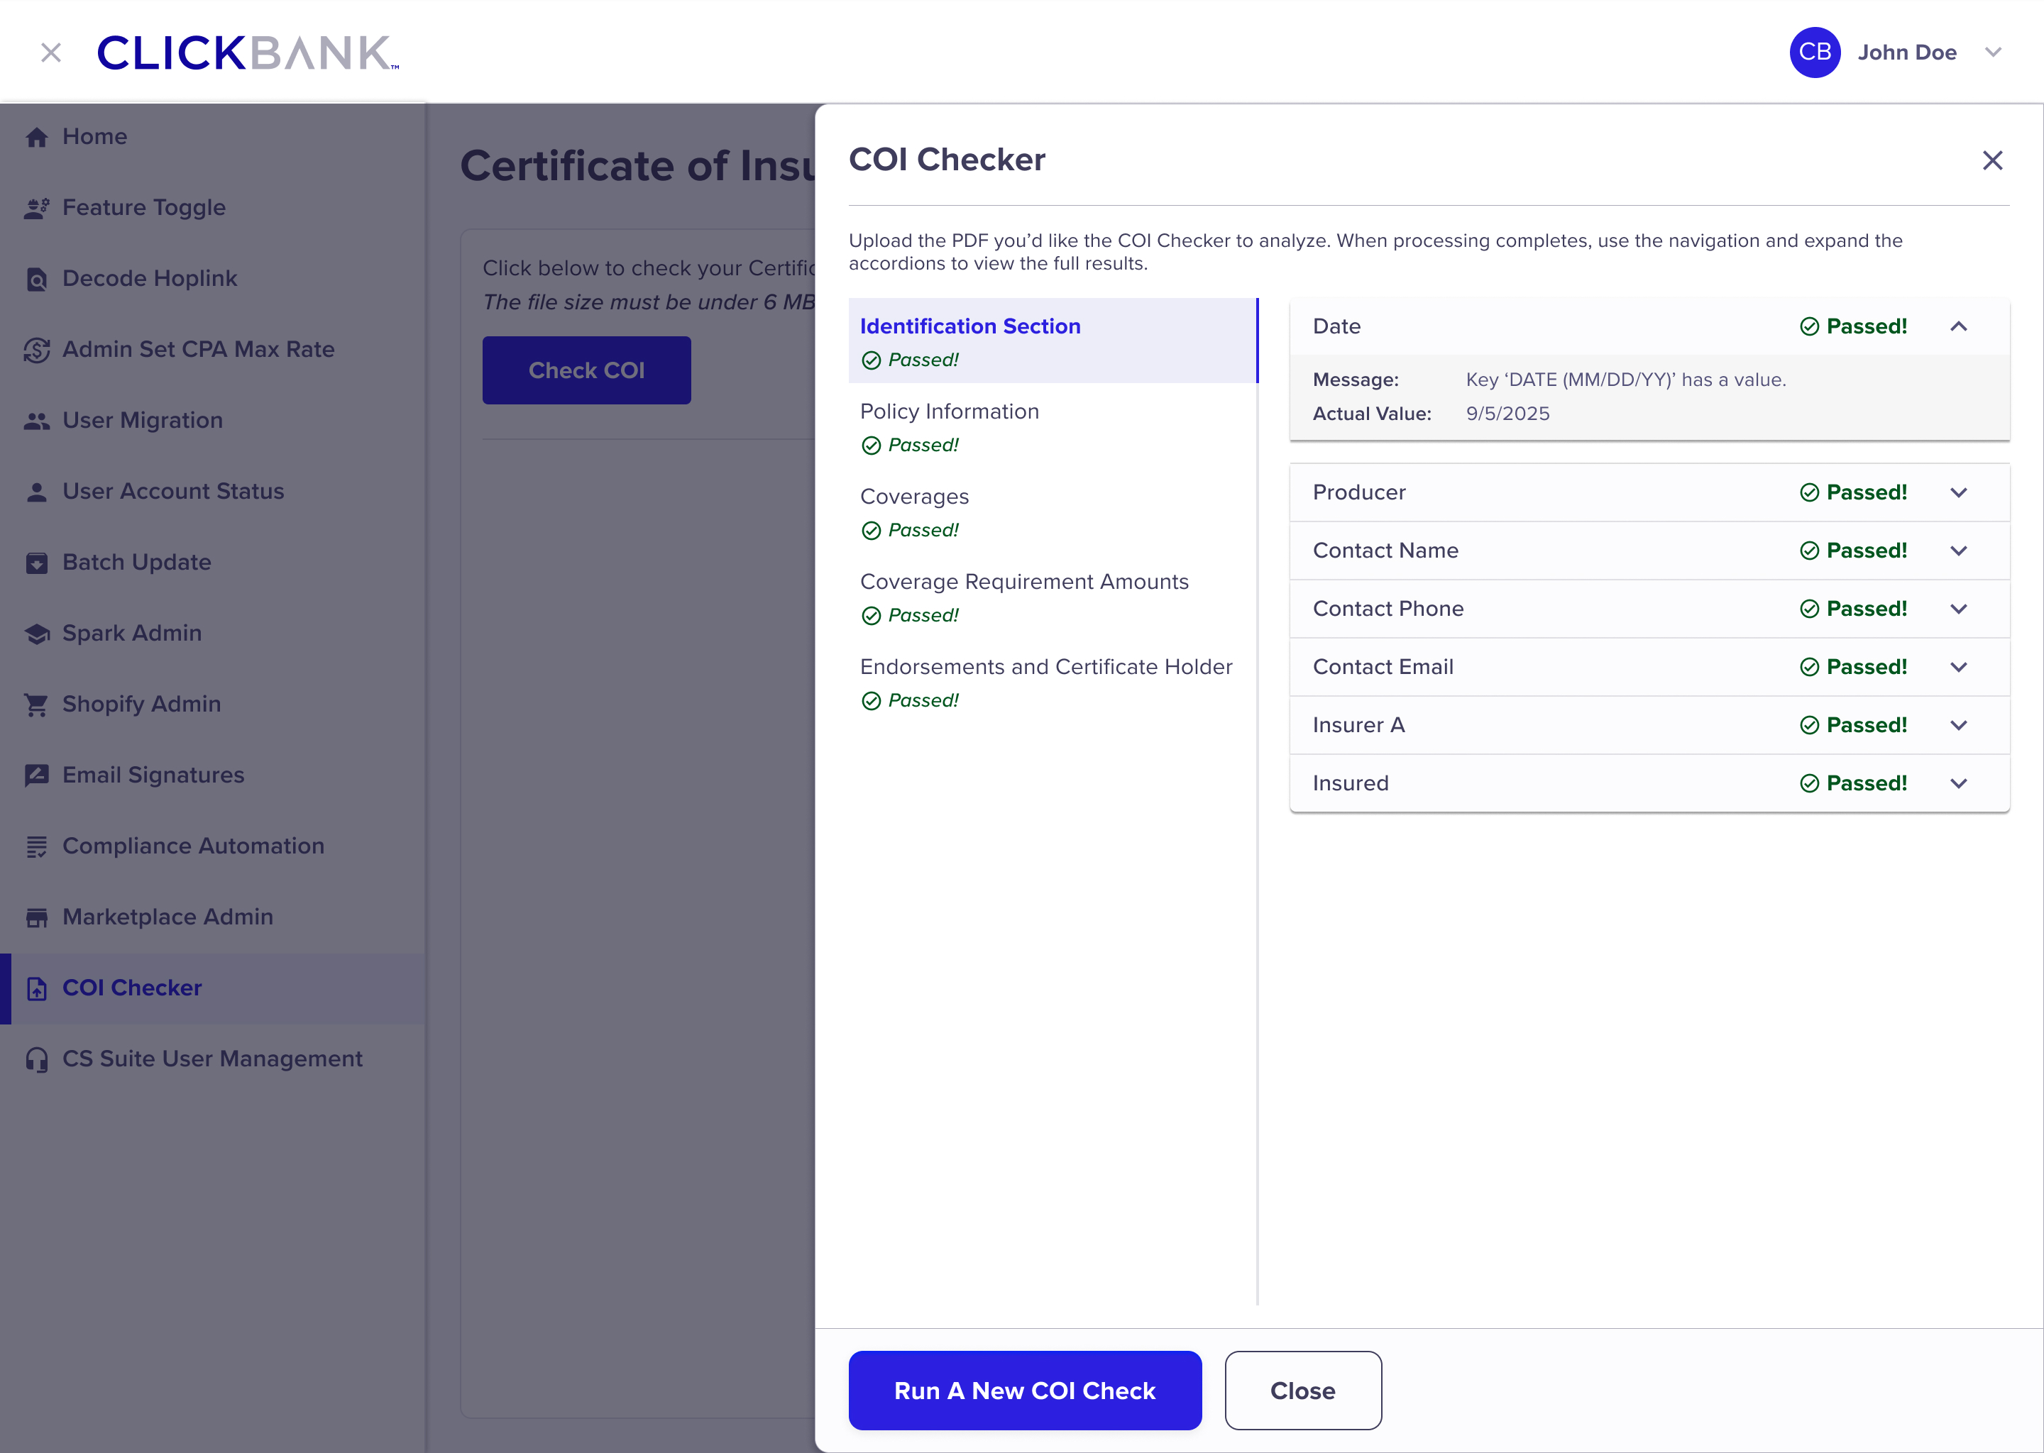The height and width of the screenshot is (1453, 2044).
Task: Expand the Producer accordion row
Action: pos(1958,493)
